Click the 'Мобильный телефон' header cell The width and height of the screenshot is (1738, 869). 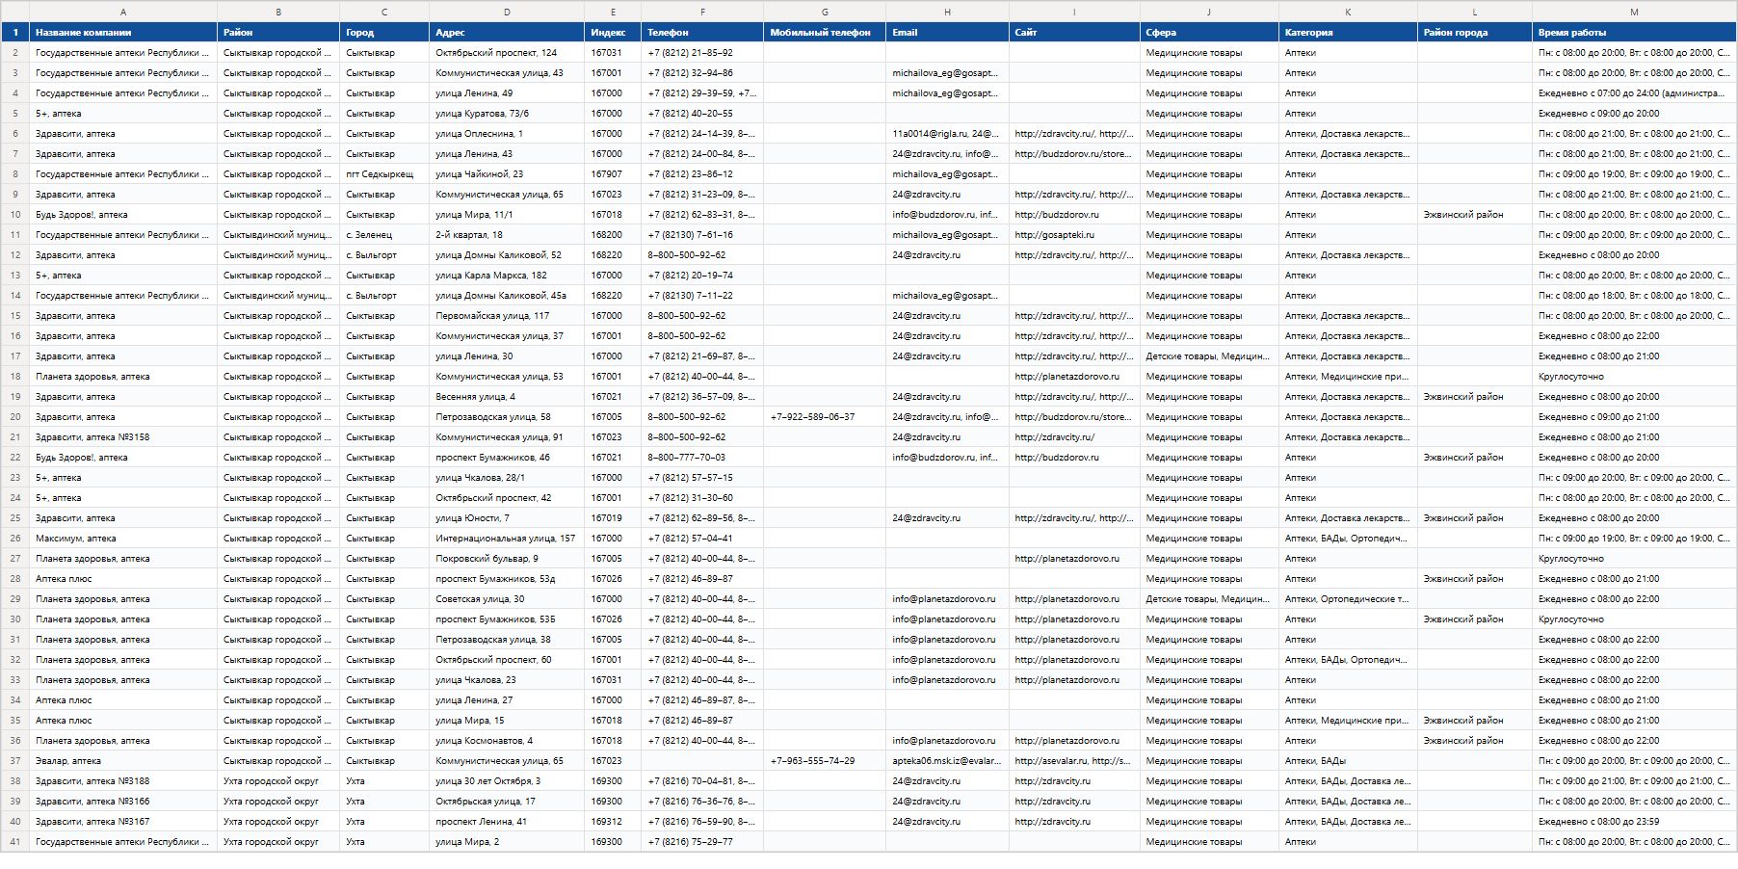pyautogui.click(x=825, y=32)
